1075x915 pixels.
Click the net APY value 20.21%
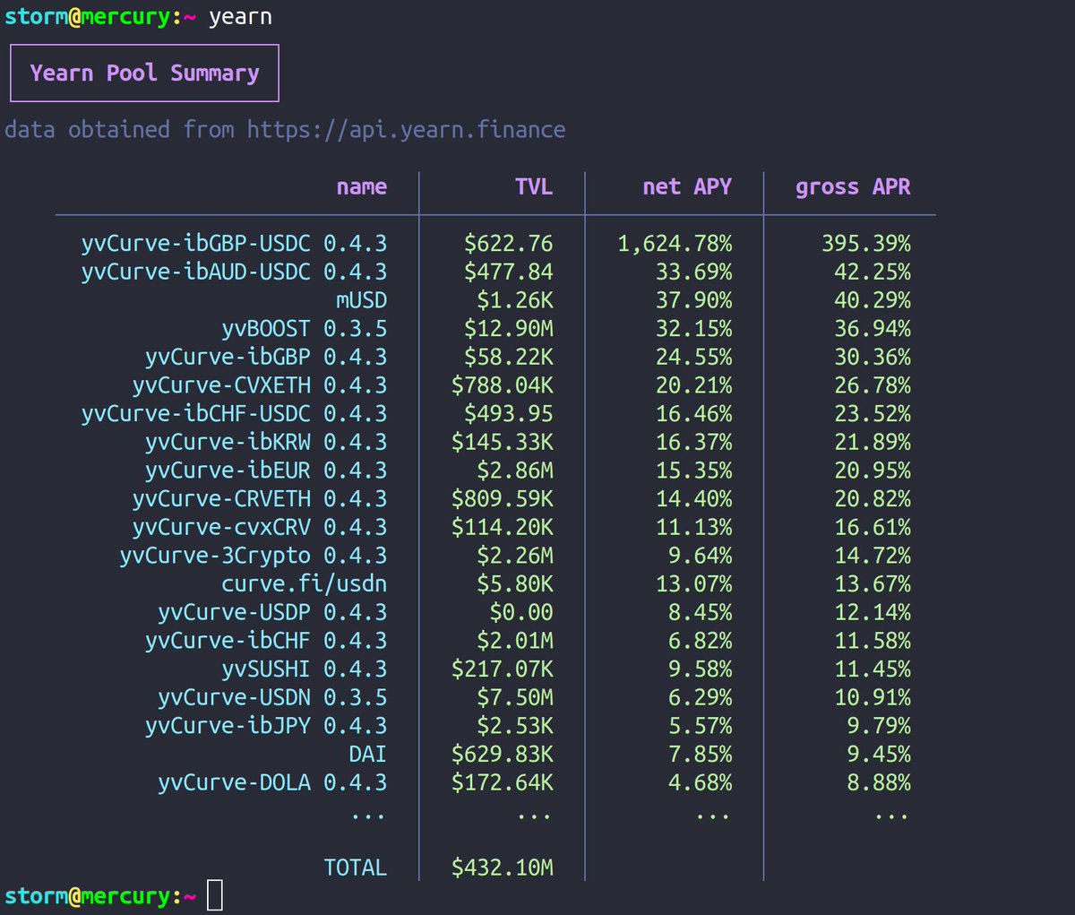(694, 385)
